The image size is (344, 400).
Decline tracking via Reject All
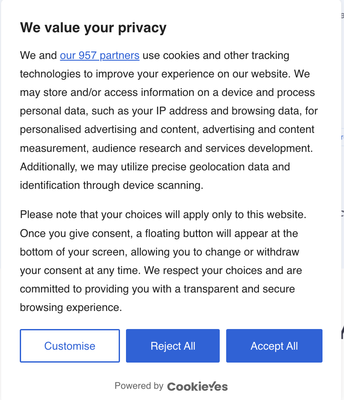click(172, 346)
